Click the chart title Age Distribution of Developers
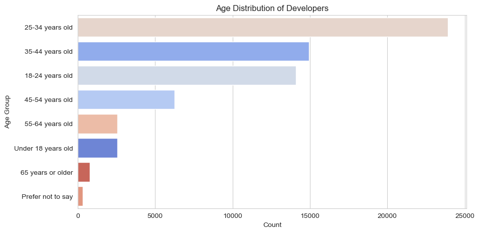The height and width of the screenshot is (233, 479). [272, 8]
